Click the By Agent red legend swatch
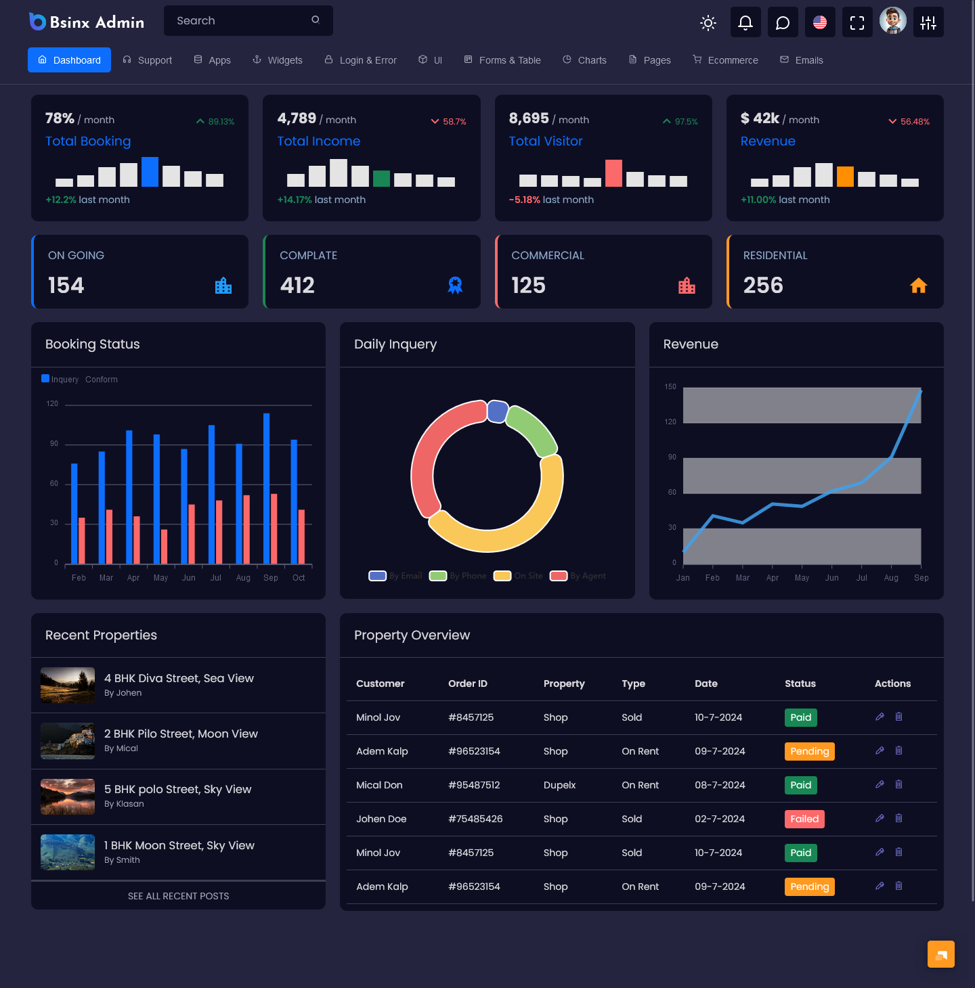Image resolution: width=975 pixels, height=988 pixels. tap(559, 576)
